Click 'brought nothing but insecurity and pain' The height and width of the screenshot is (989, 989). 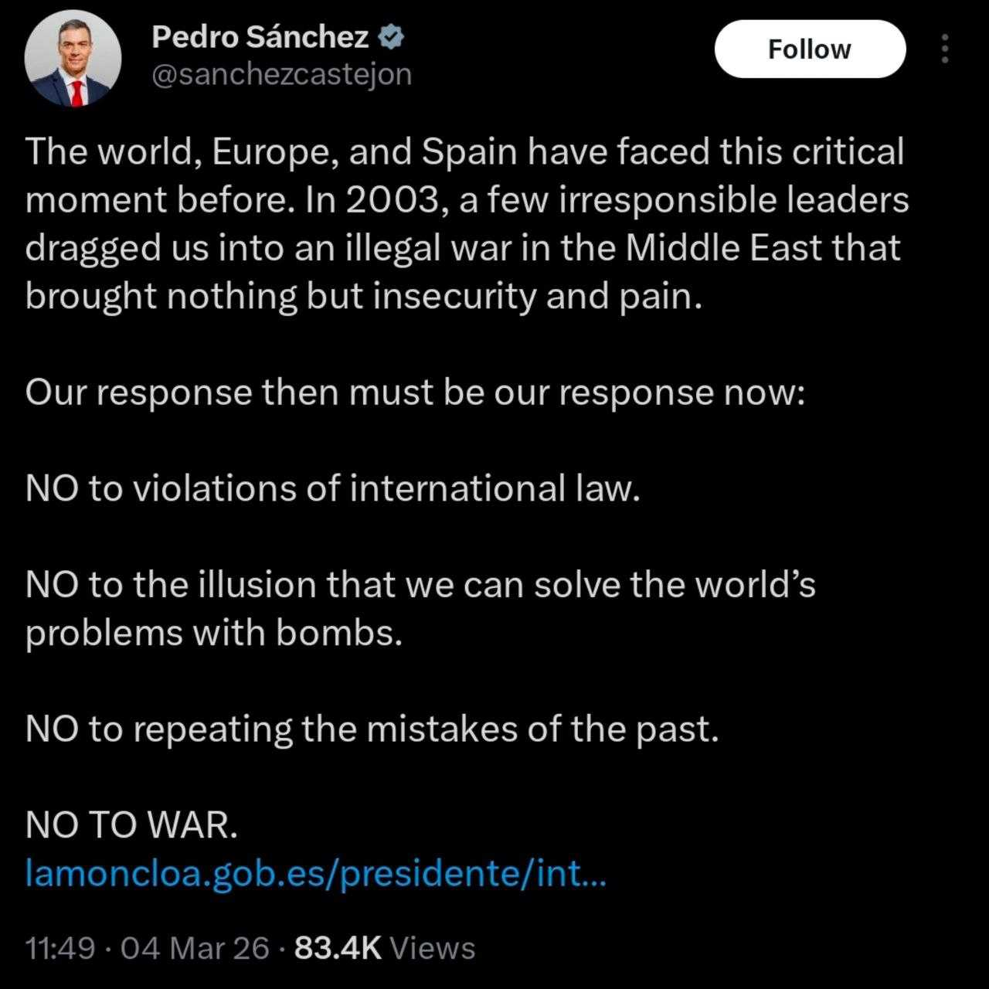364,297
